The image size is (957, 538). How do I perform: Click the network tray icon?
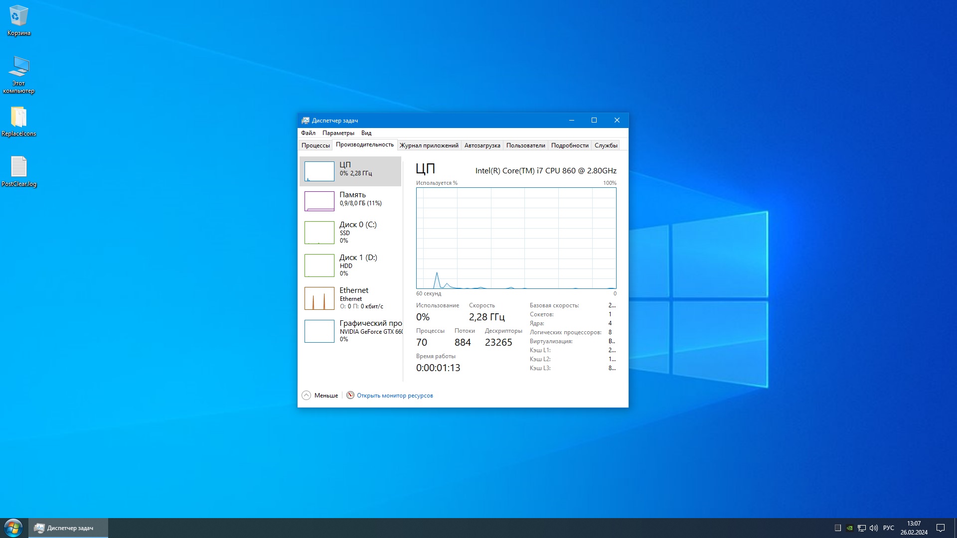click(861, 528)
